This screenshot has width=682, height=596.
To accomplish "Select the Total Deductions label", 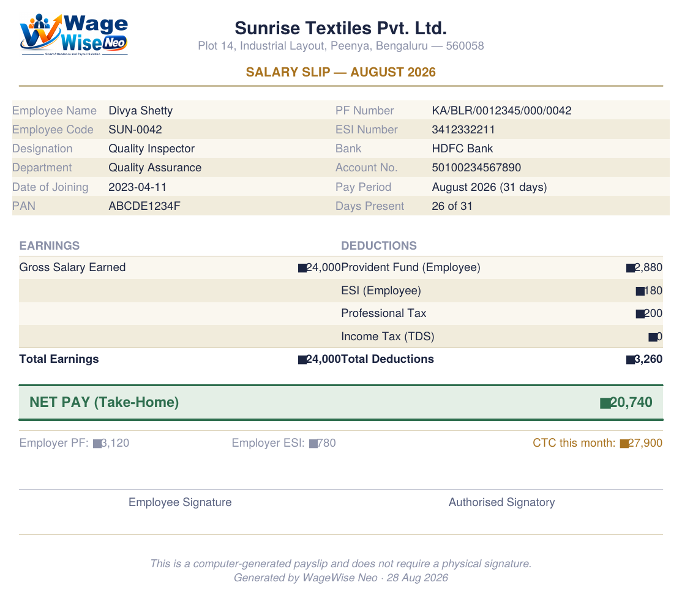I will point(387,359).
